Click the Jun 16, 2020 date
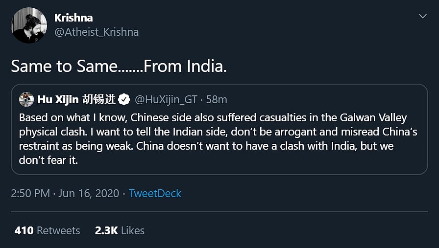This screenshot has height=248, width=439. [89, 193]
